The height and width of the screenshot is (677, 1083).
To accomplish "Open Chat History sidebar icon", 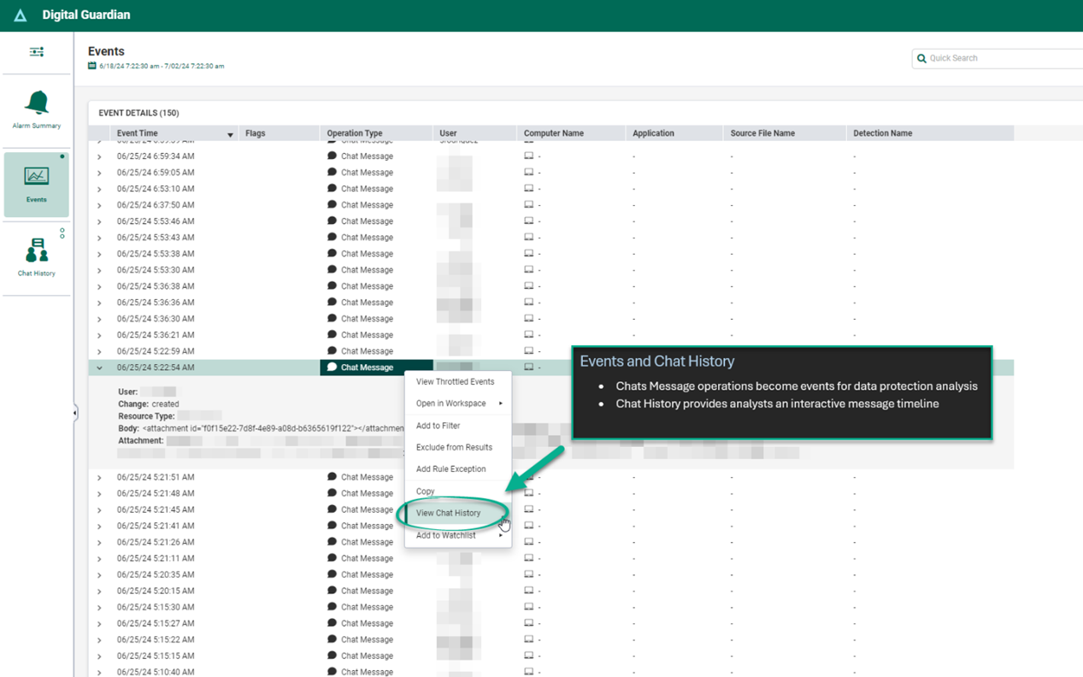I will pos(37,250).
